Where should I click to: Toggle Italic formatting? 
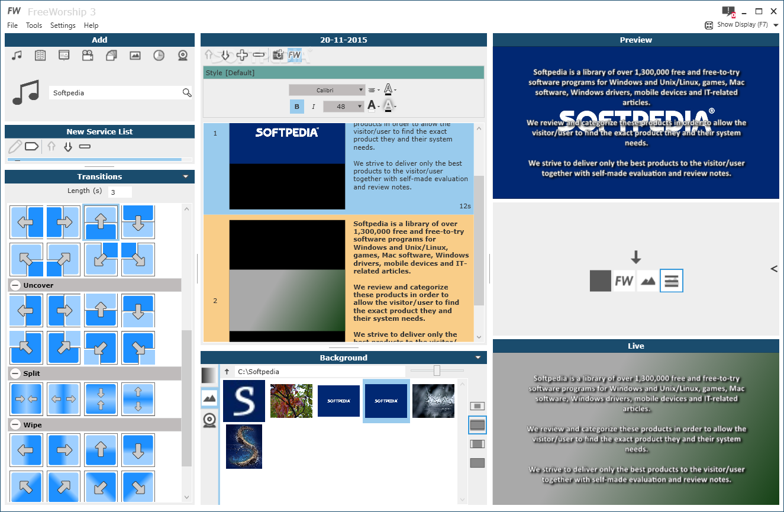coord(314,107)
